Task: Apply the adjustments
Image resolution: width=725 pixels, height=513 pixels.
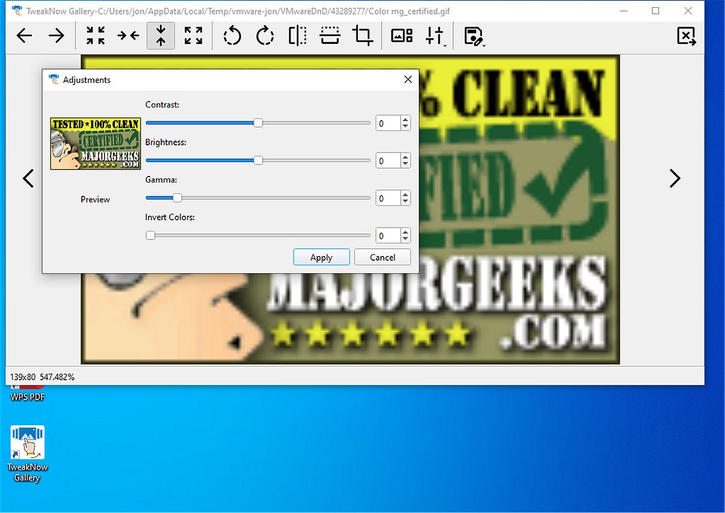Action: click(x=321, y=257)
